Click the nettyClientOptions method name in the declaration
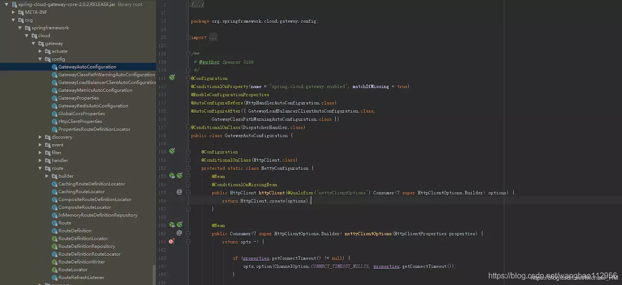 pyautogui.click(x=368, y=234)
